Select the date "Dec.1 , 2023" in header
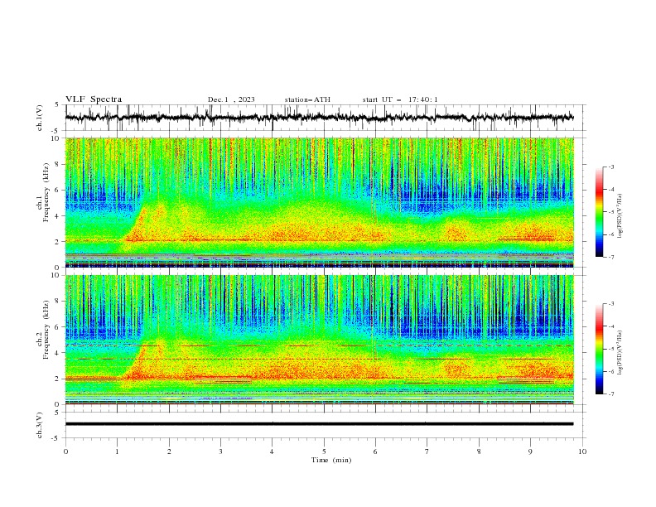 [x=231, y=99]
